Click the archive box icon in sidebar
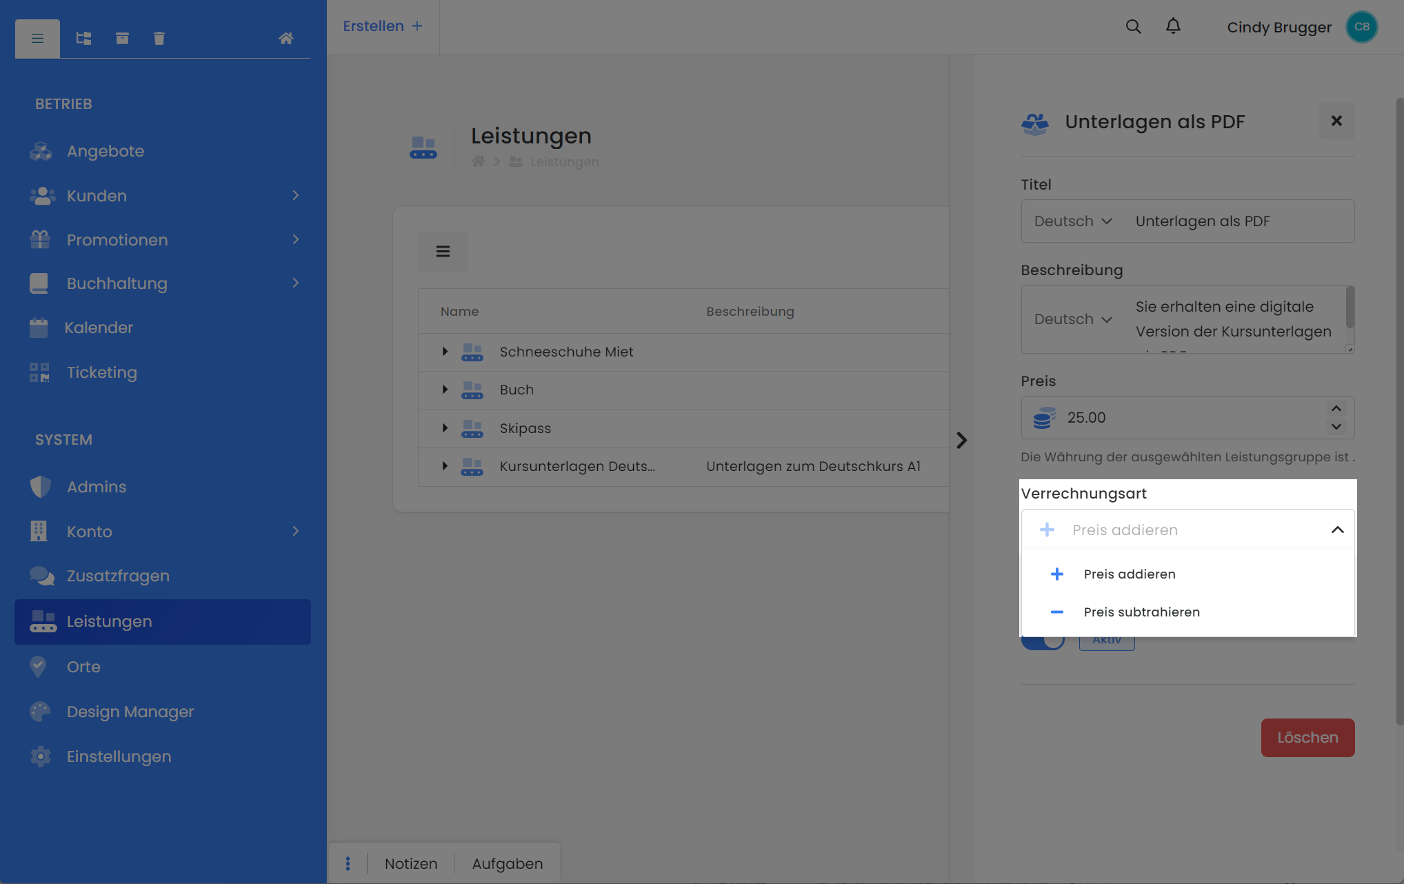 tap(122, 39)
